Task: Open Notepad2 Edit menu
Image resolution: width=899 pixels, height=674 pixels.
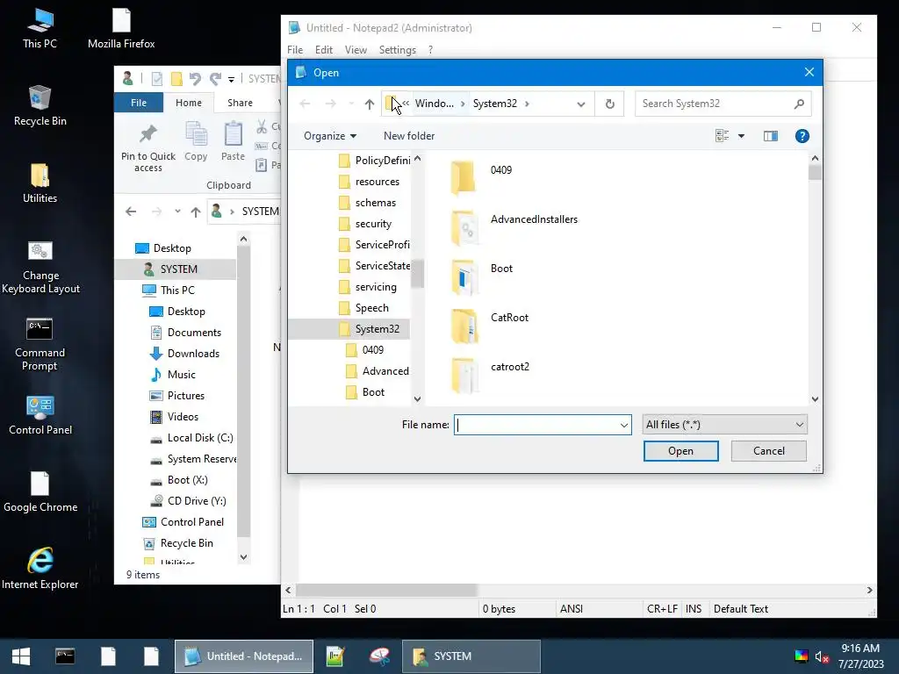Action: pyautogui.click(x=324, y=50)
